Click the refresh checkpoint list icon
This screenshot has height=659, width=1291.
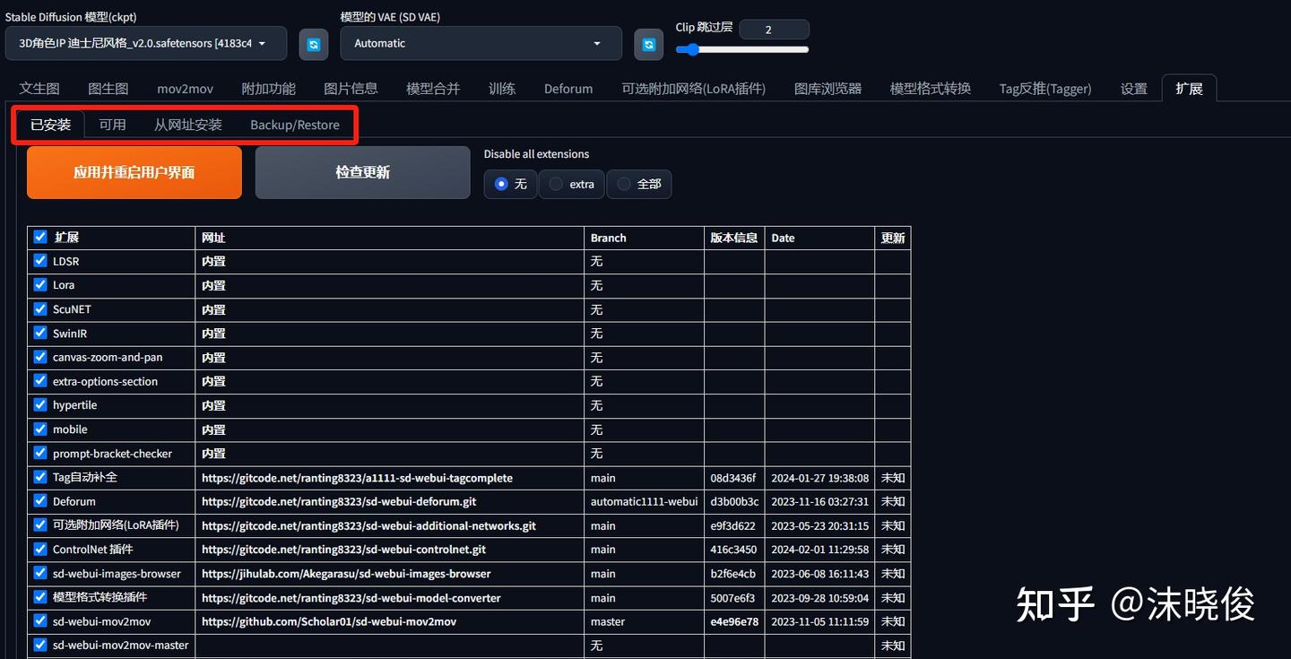coord(313,44)
